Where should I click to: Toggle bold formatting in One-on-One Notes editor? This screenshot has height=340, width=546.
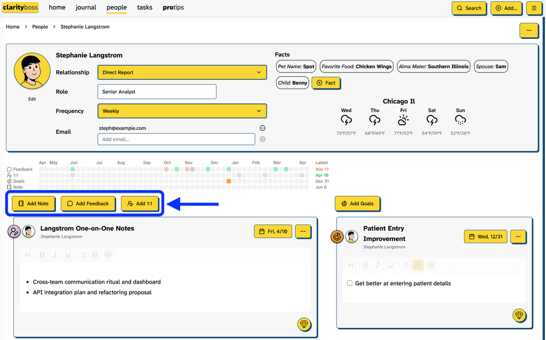(x=43, y=255)
